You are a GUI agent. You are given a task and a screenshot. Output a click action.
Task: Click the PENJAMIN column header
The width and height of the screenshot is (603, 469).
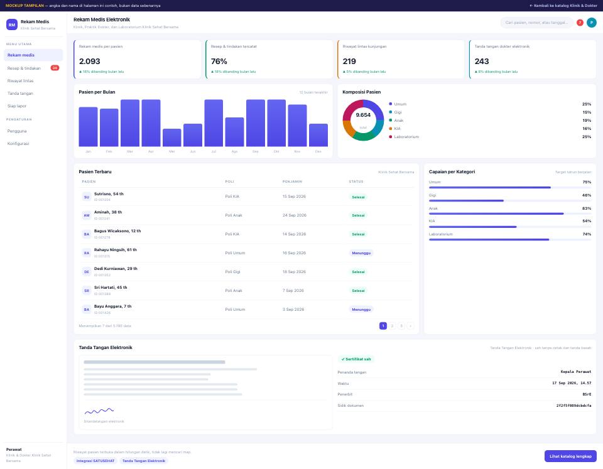[292, 181]
